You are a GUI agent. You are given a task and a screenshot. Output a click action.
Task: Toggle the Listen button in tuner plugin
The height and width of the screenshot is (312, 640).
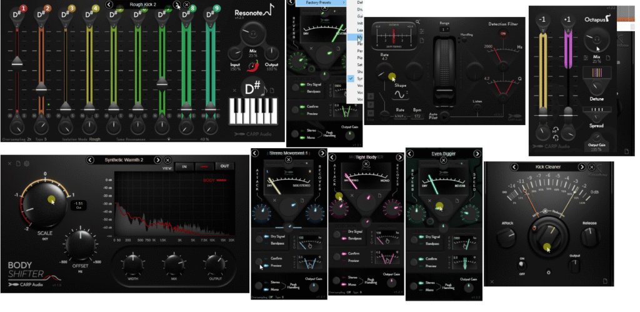pyautogui.click(x=477, y=106)
